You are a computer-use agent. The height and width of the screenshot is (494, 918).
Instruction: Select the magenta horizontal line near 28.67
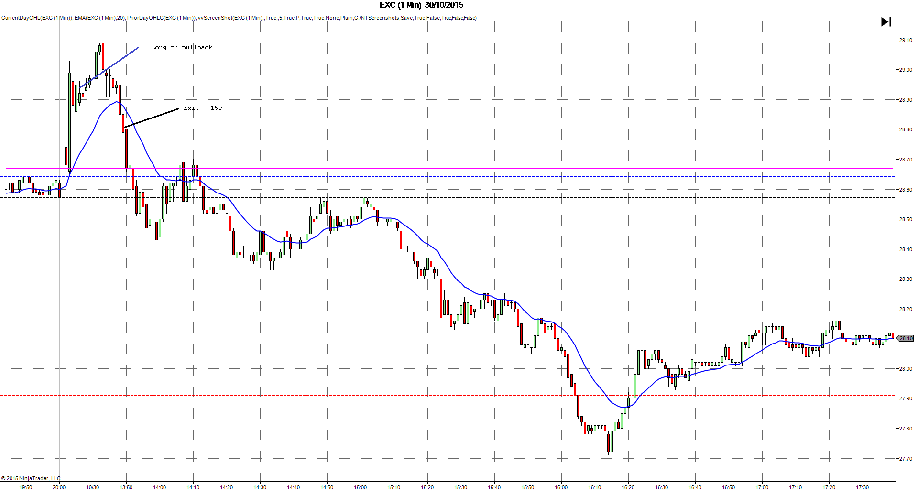pyautogui.click(x=449, y=168)
